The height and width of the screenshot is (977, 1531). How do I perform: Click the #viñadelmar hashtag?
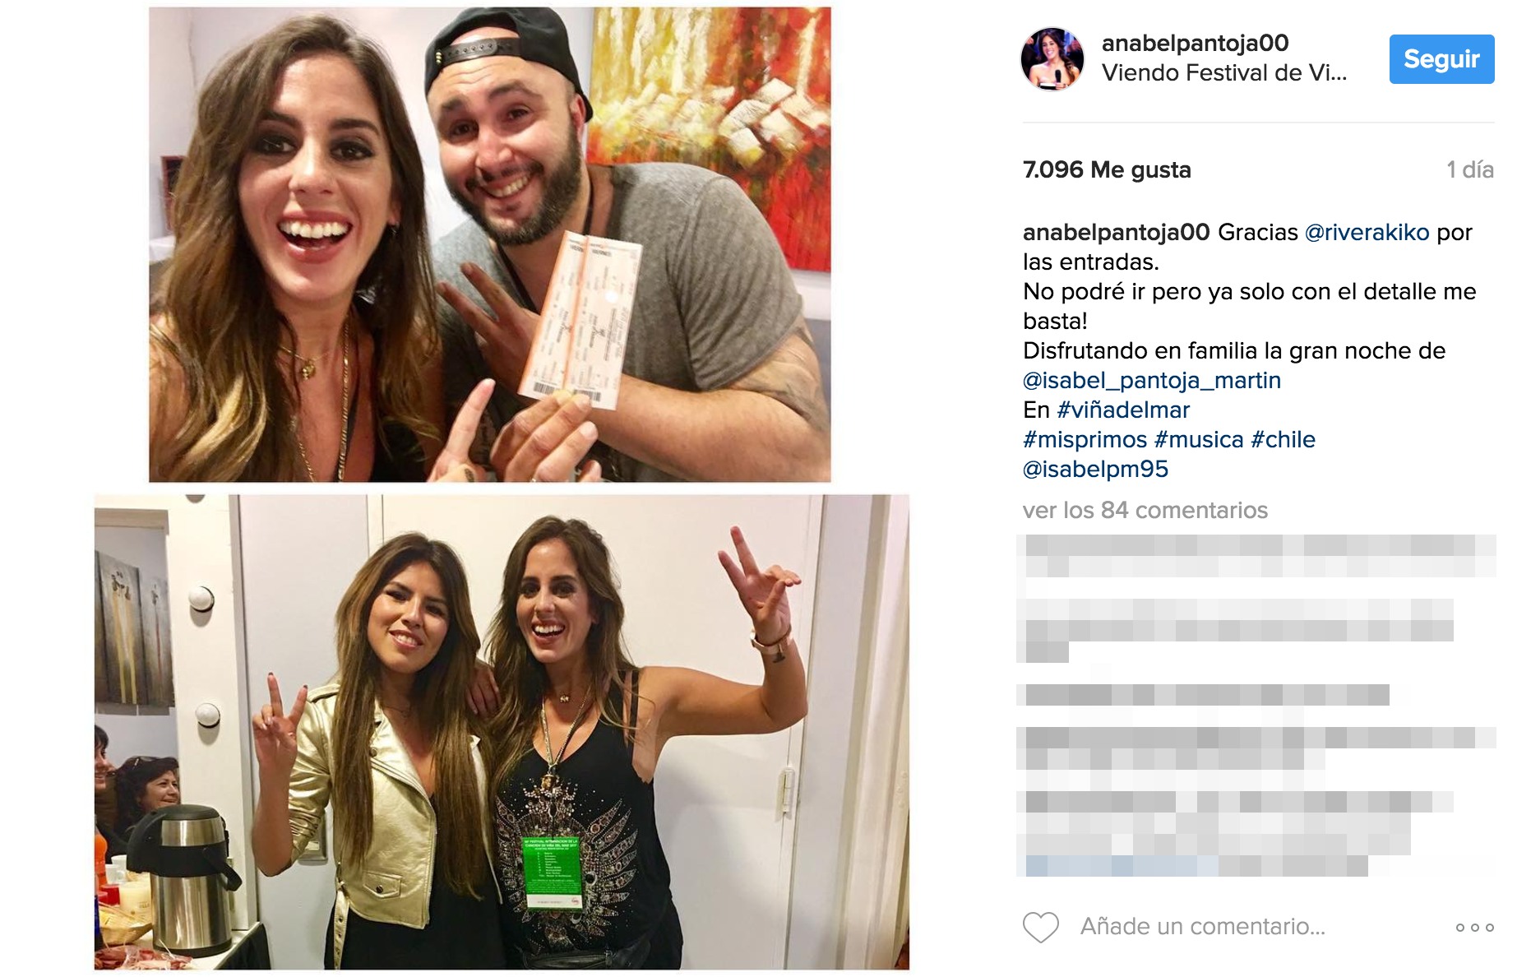pyautogui.click(x=1123, y=410)
